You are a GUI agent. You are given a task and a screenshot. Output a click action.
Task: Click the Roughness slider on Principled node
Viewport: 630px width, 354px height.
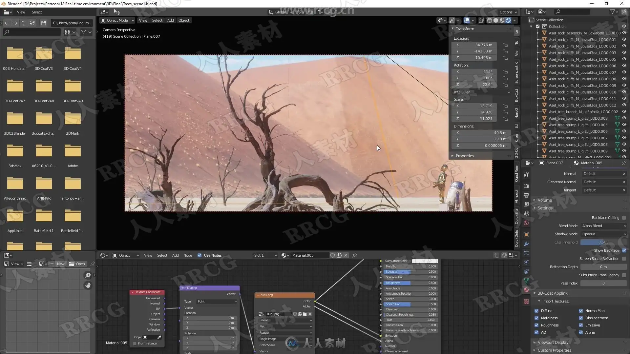410,283
